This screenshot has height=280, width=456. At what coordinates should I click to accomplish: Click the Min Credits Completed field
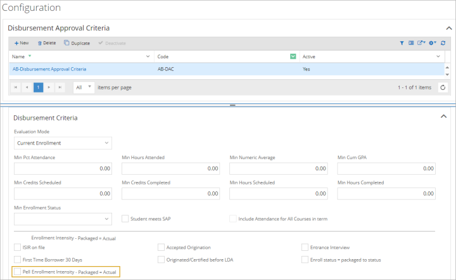point(171,194)
